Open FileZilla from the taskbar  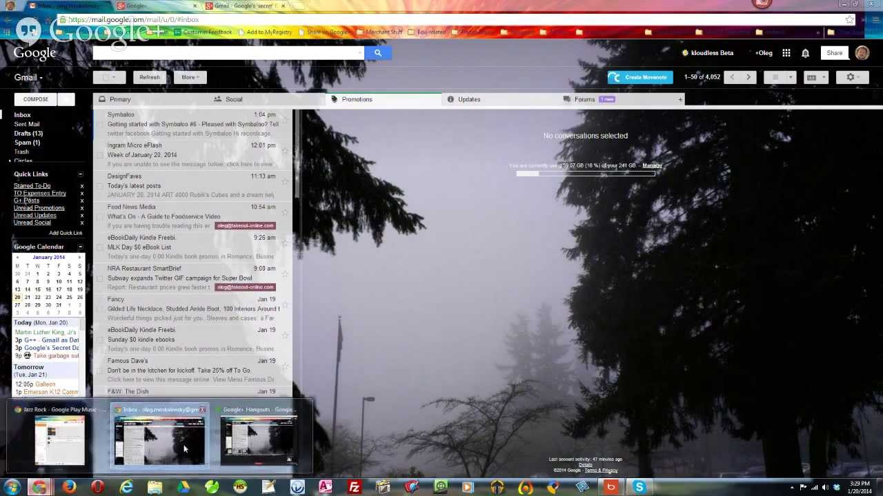pos(354,488)
